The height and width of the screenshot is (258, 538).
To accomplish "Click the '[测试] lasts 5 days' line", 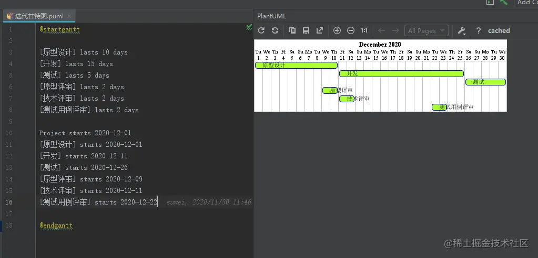I will 75,76.
